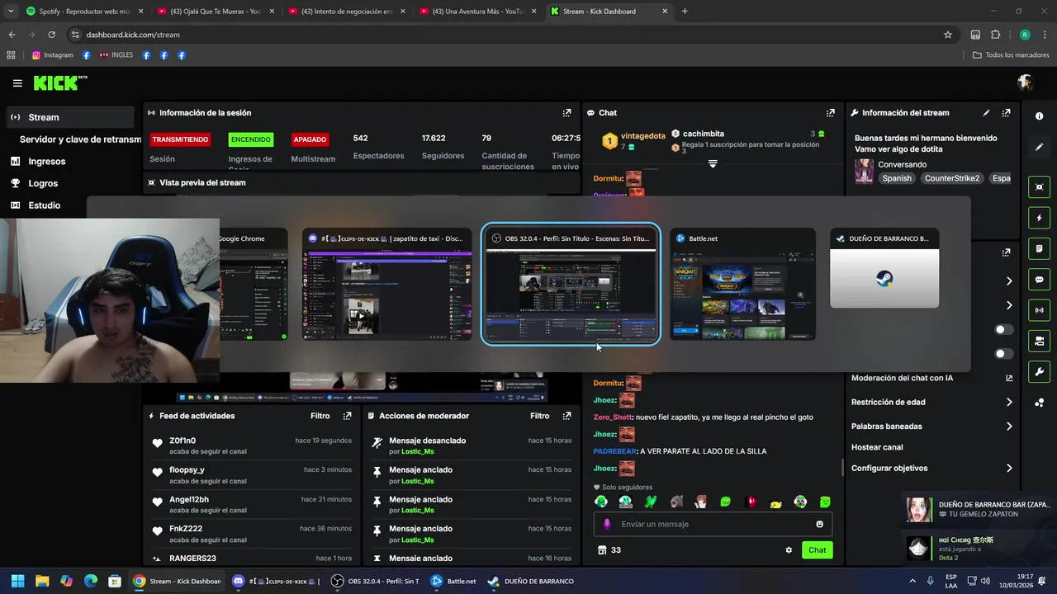Pop out the Información de la sesión panel
1057x594 pixels.
coord(566,113)
